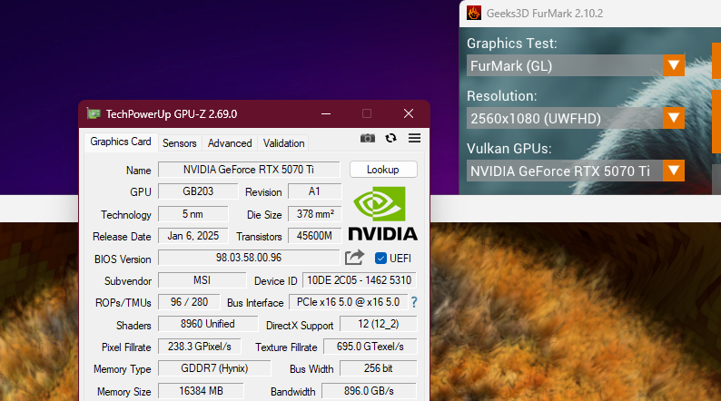Click the ROPs/TMUs field 96 / 280
721x401 pixels.
[x=189, y=302]
